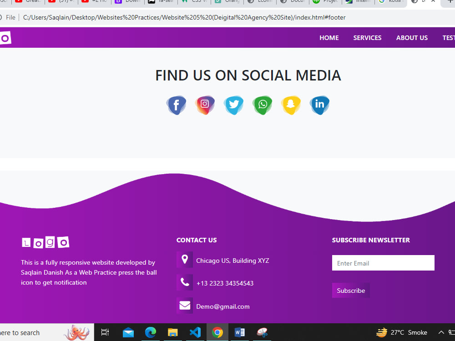Image resolution: width=455 pixels, height=341 pixels.
Task: Click the SUBSCRIBE NEWSLETTER heading
Action: [x=371, y=240]
